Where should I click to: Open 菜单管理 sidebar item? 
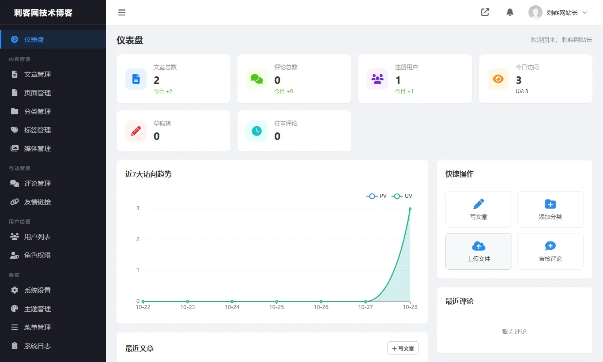click(53, 328)
